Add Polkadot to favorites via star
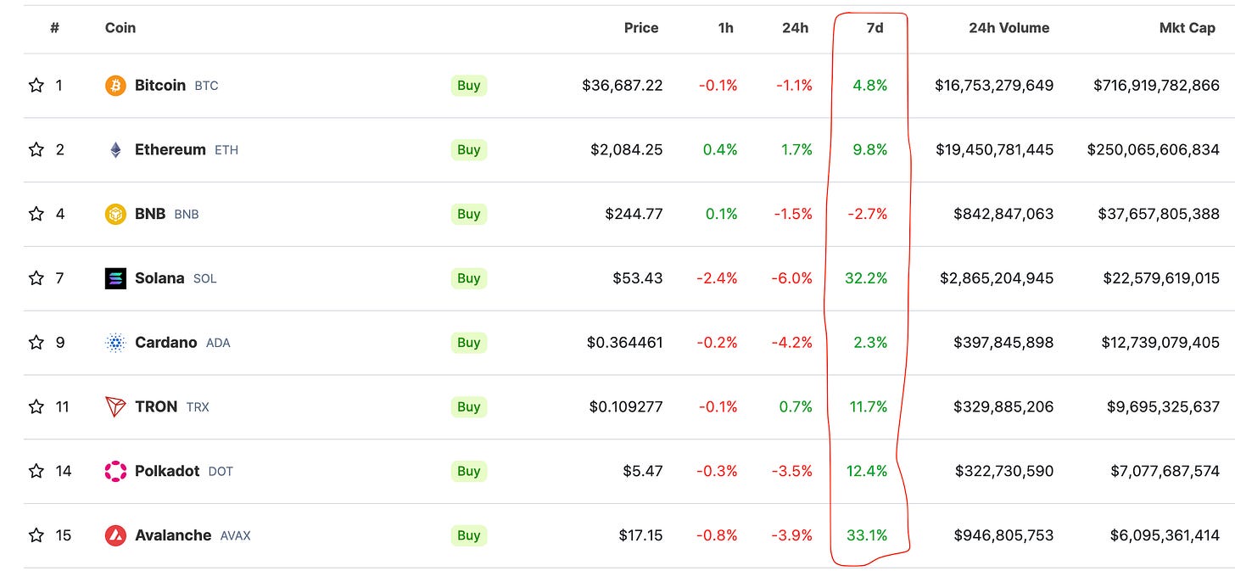Image resolution: width=1235 pixels, height=571 pixels. pyautogui.click(x=36, y=471)
